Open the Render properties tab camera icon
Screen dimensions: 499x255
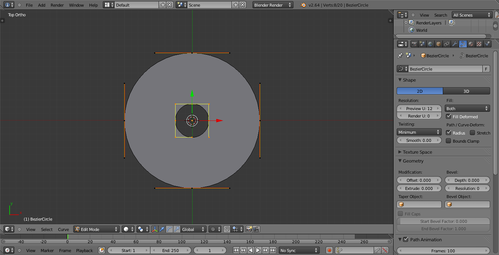pyautogui.click(x=414, y=44)
